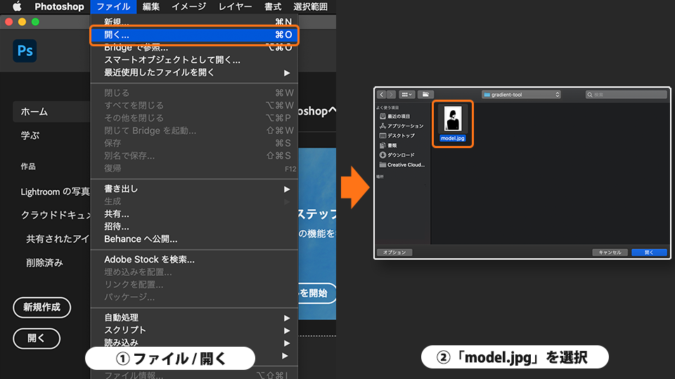The image size is (675, 379).
Task: Click the 開く button on home screen
Action: [37, 338]
